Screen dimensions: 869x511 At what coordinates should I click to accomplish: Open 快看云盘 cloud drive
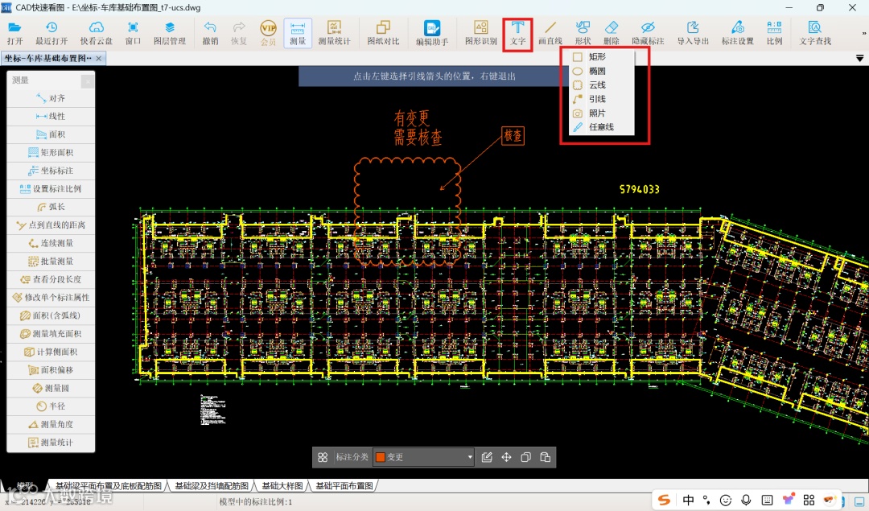click(x=97, y=33)
